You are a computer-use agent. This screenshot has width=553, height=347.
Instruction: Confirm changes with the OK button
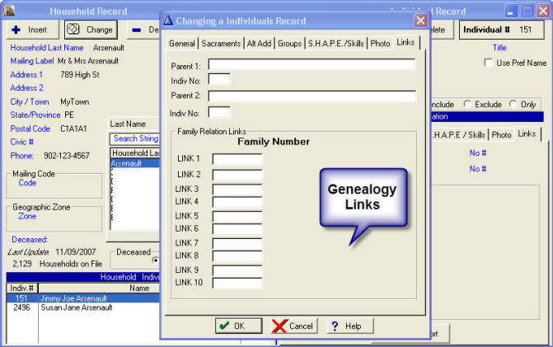tap(239, 326)
